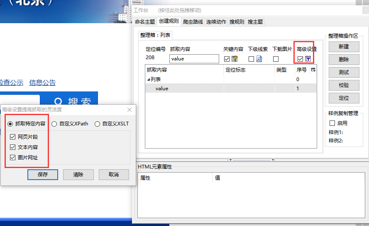The width and height of the screenshot is (369, 226).
Task: Switch to the 创建规则 tab
Action: 169,21
